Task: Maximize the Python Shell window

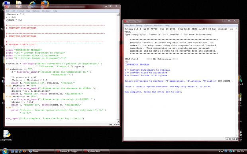Action: (229, 21)
